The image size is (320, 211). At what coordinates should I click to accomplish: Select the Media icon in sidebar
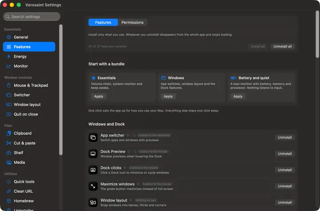(x=8, y=162)
